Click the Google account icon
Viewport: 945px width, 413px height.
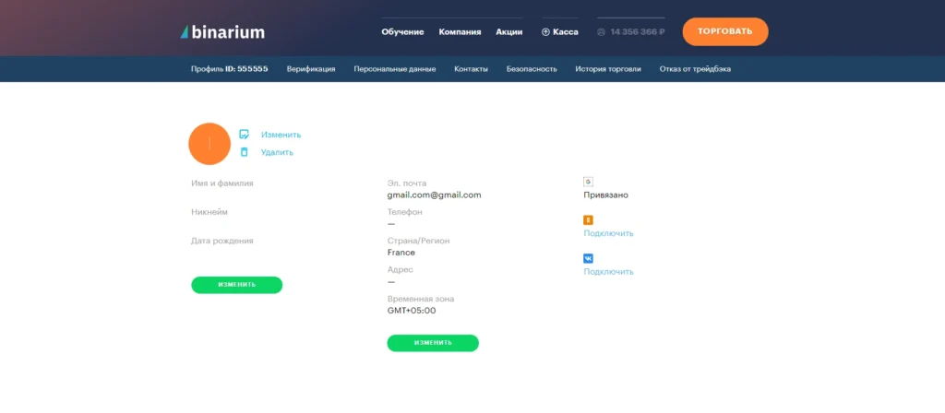click(x=588, y=182)
